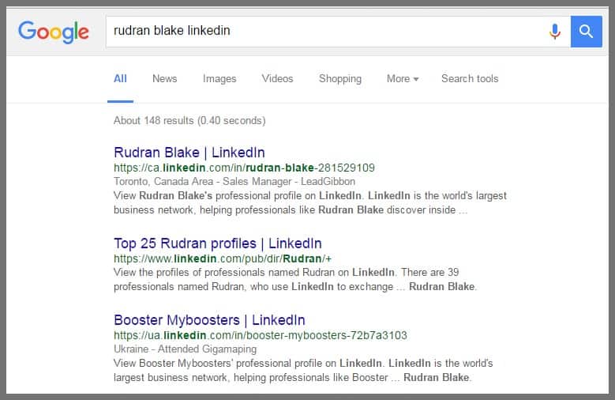Viewport: 615px width, 400px height.
Task: Switch to the News tab
Action: point(164,79)
